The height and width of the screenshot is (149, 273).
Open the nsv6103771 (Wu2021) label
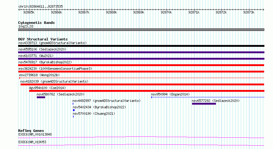tap(36, 56)
